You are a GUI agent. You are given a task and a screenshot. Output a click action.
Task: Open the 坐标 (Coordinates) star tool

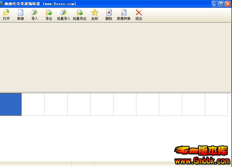(x=94, y=13)
